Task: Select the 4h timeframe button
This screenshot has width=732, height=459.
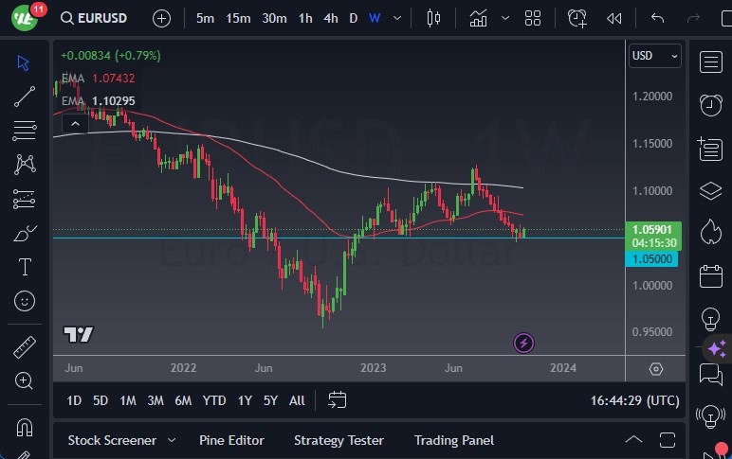Action: pos(330,18)
